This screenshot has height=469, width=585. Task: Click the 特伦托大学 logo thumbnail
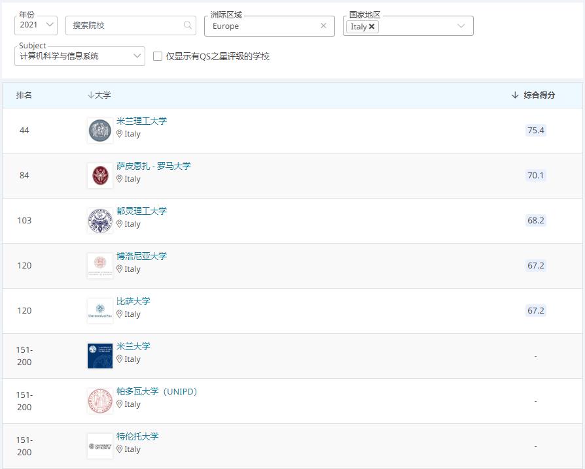pos(100,446)
